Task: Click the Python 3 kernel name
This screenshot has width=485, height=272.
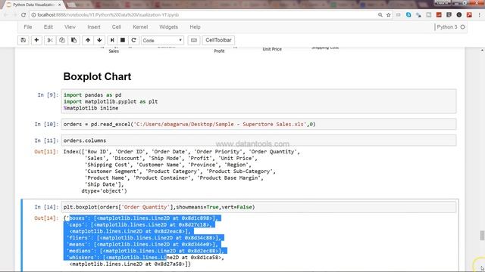Action: (447, 27)
